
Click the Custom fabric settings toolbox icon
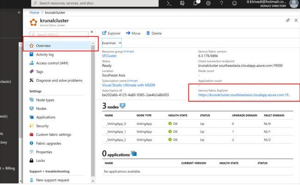31,134
